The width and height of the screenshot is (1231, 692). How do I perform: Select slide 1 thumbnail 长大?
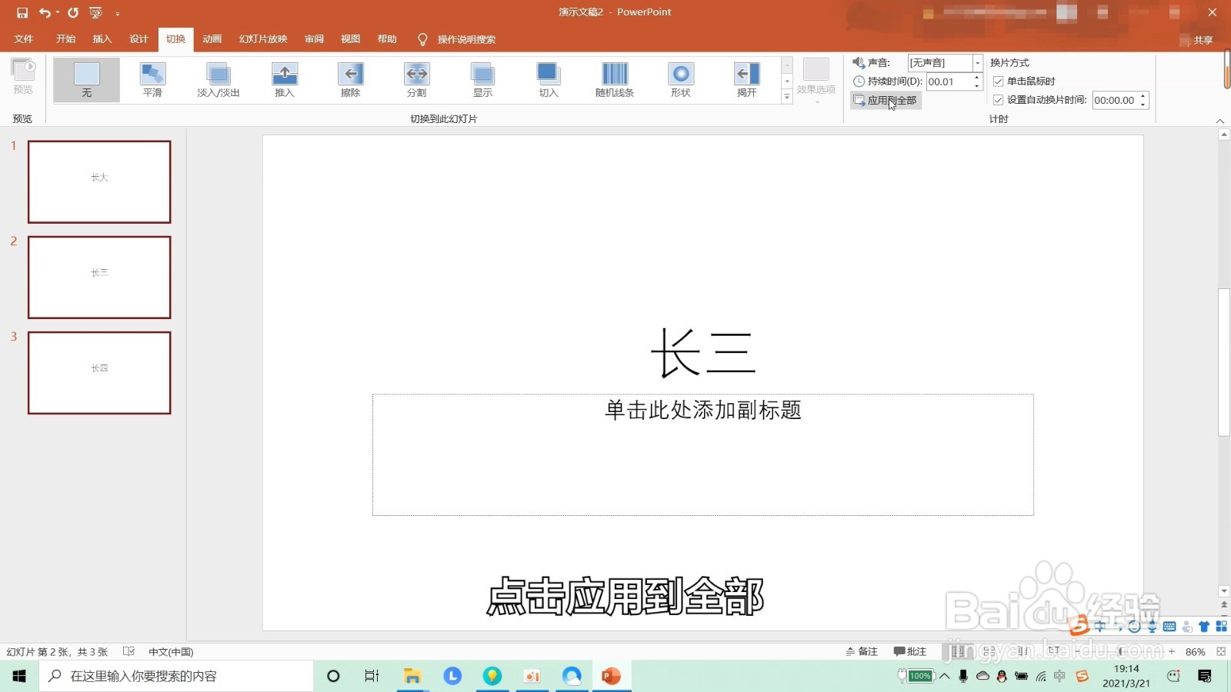click(x=99, y=181)
